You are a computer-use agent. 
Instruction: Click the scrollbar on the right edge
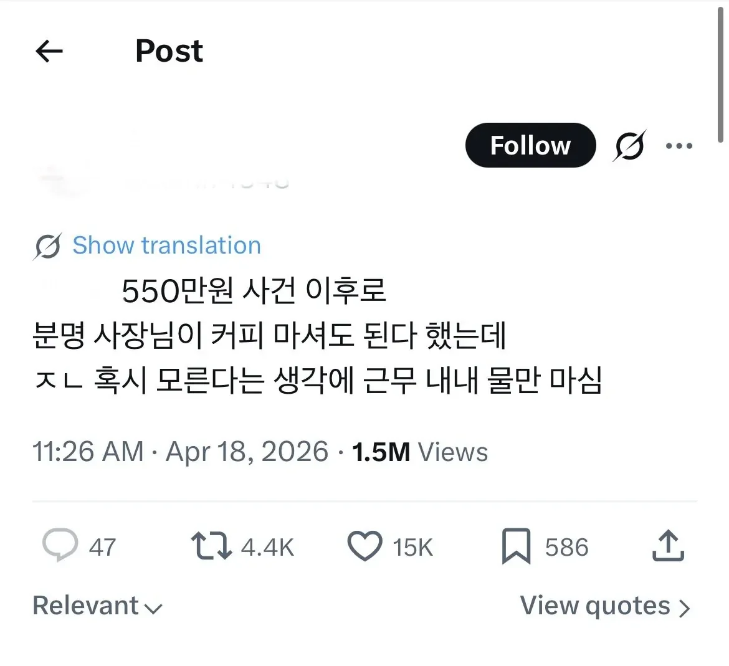coord(720,75)
